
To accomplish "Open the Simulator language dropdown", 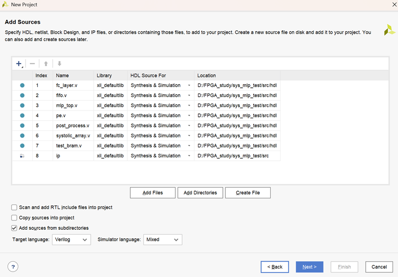I will 163,239.
